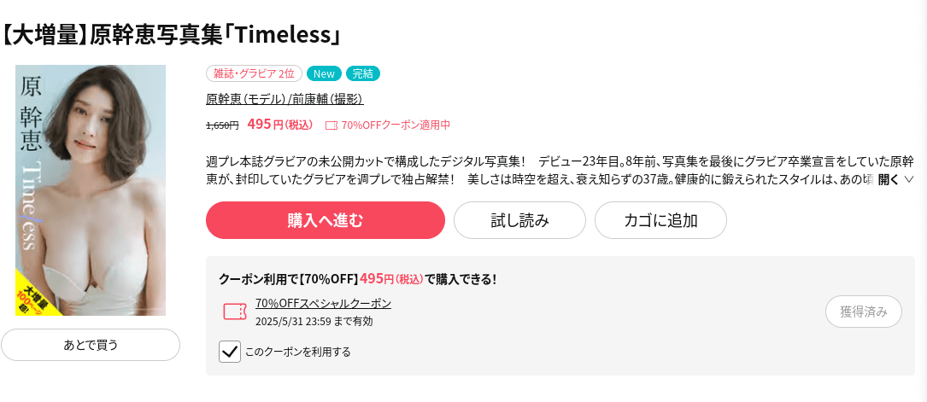Click the 70%OFFクーポン適用中 label

(396, 125)
